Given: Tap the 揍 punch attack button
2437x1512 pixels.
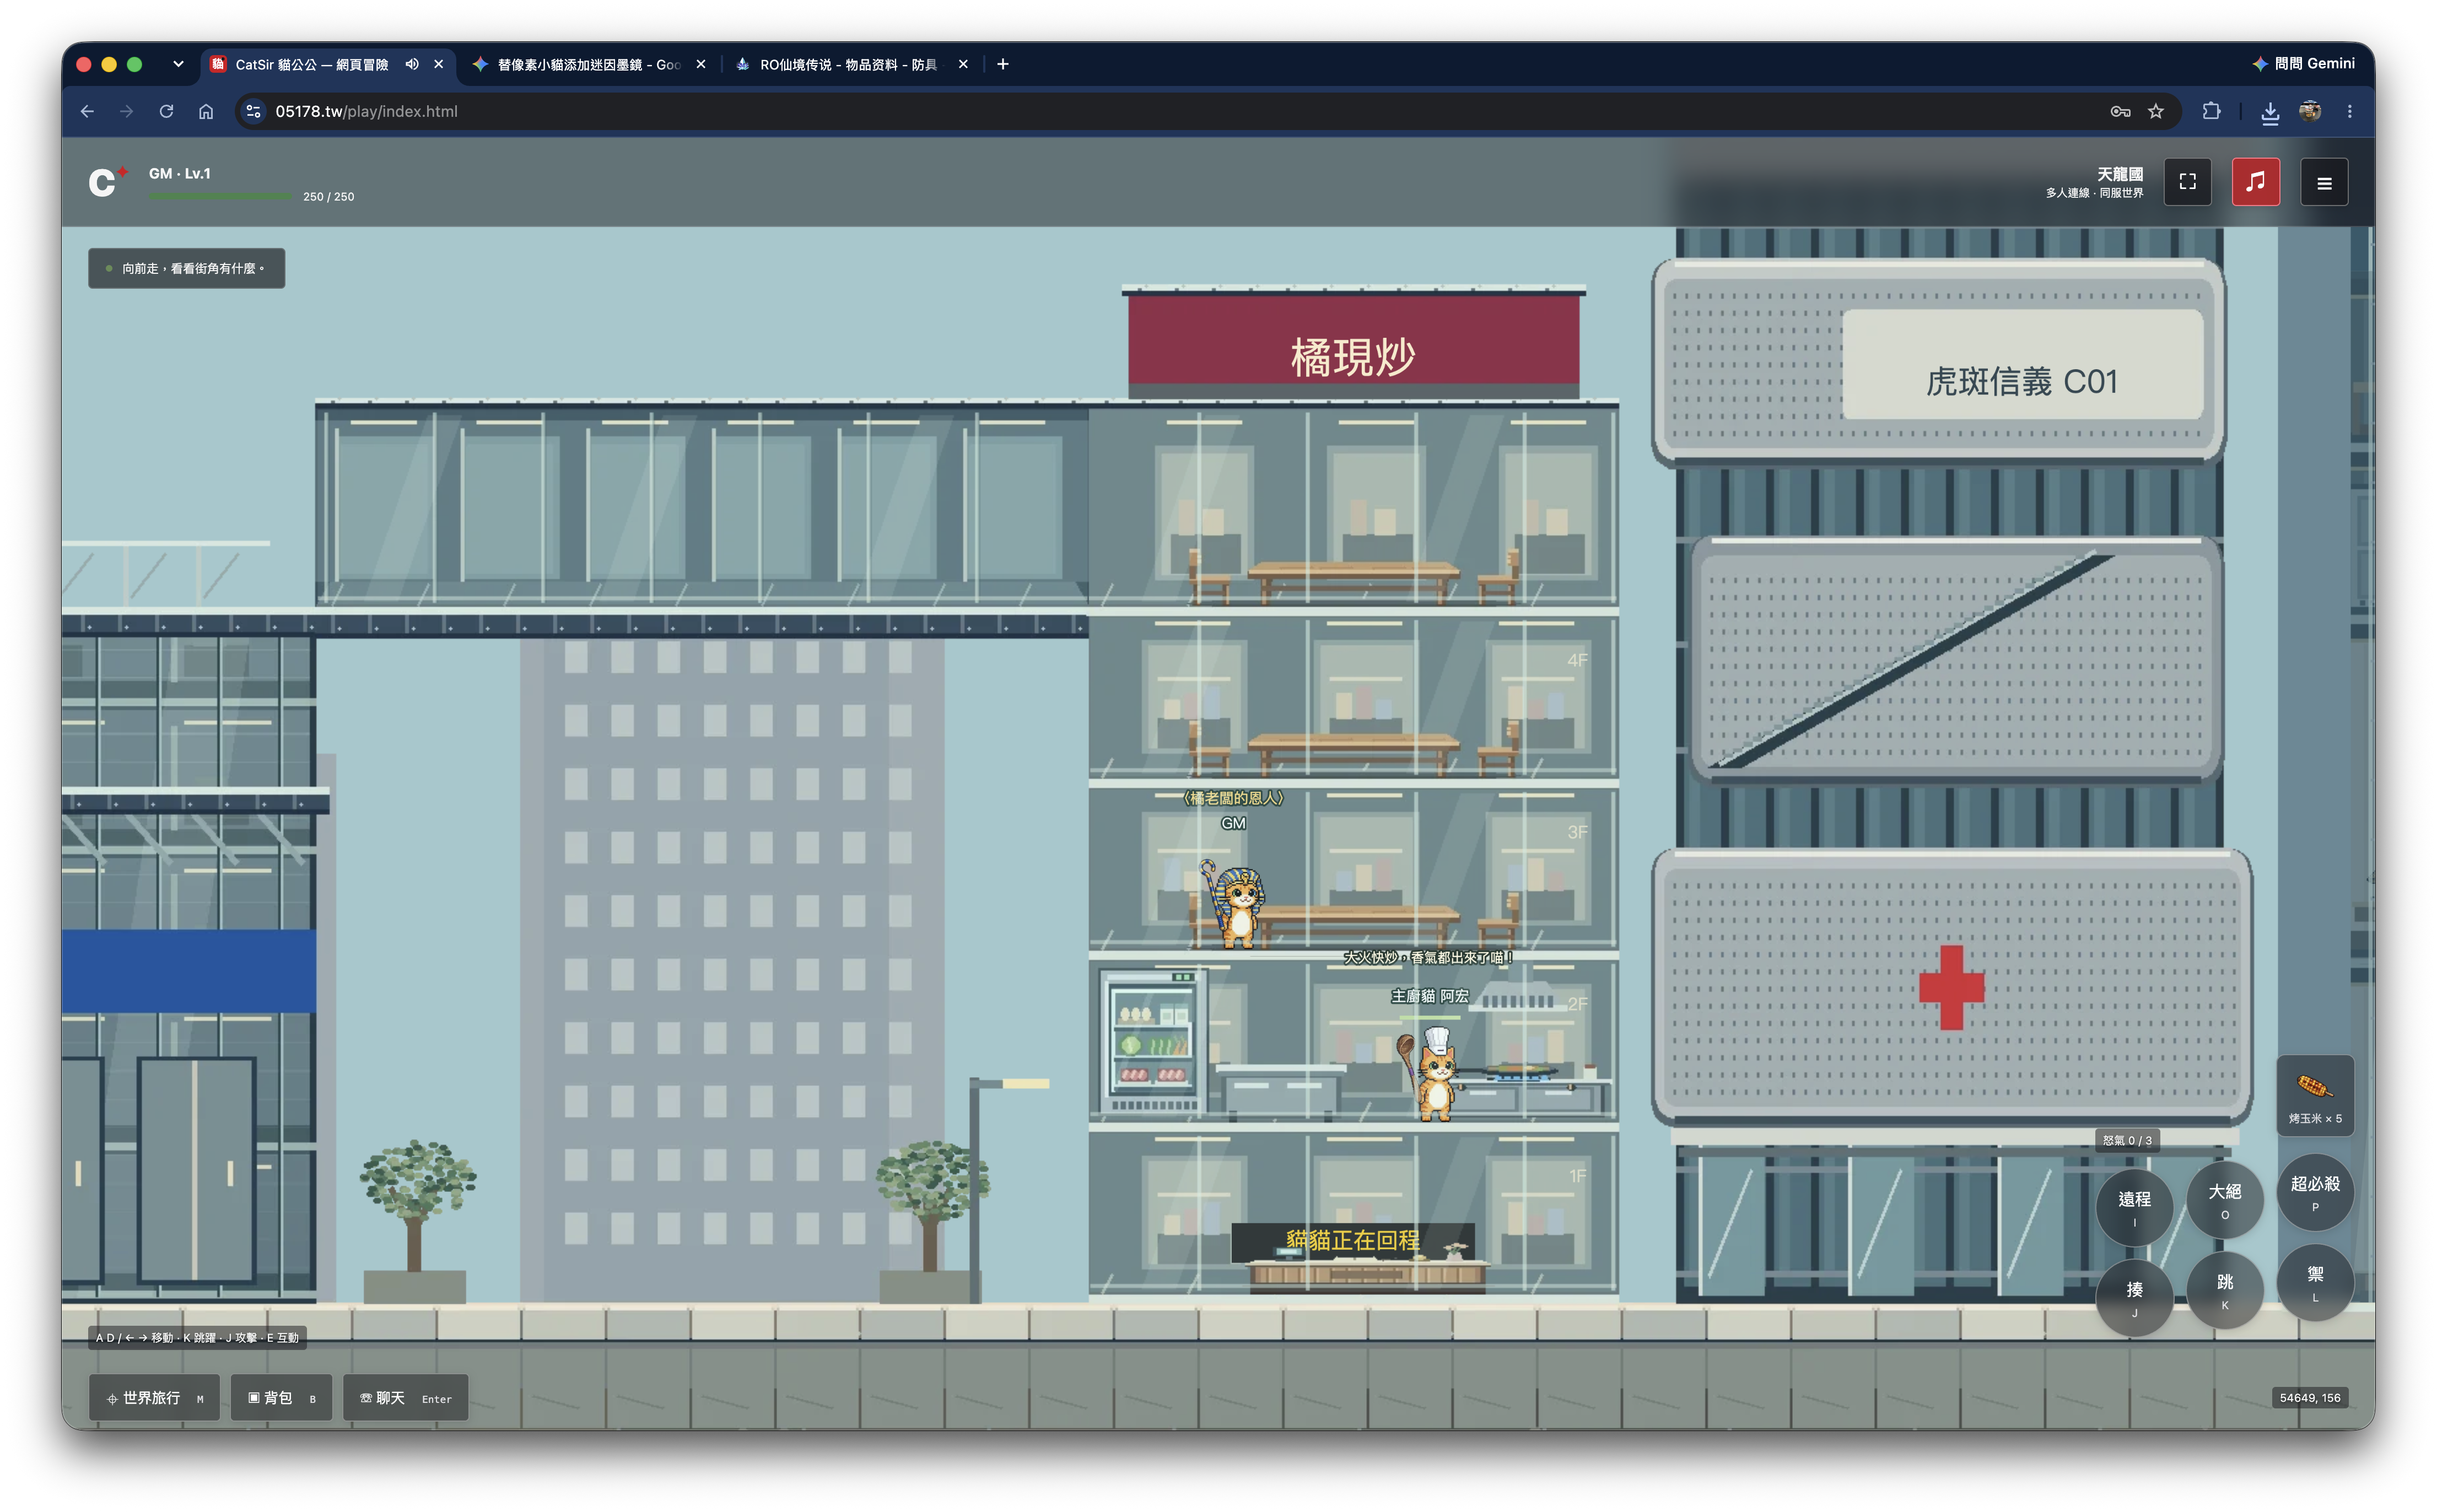Looking at the screenshot, I should click(x=2134, y=1297).
